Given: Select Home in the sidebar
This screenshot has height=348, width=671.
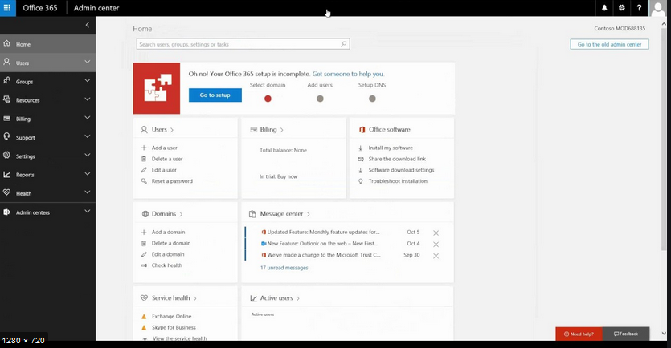Looking at the screenshot, I should click(47, 44).
